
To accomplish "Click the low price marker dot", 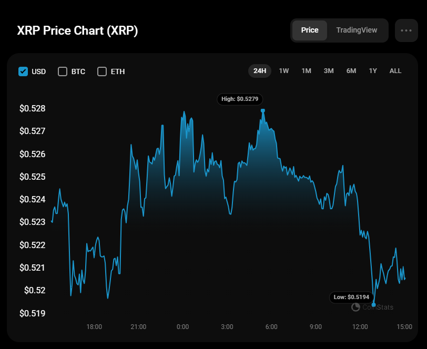I will [374, 305].
